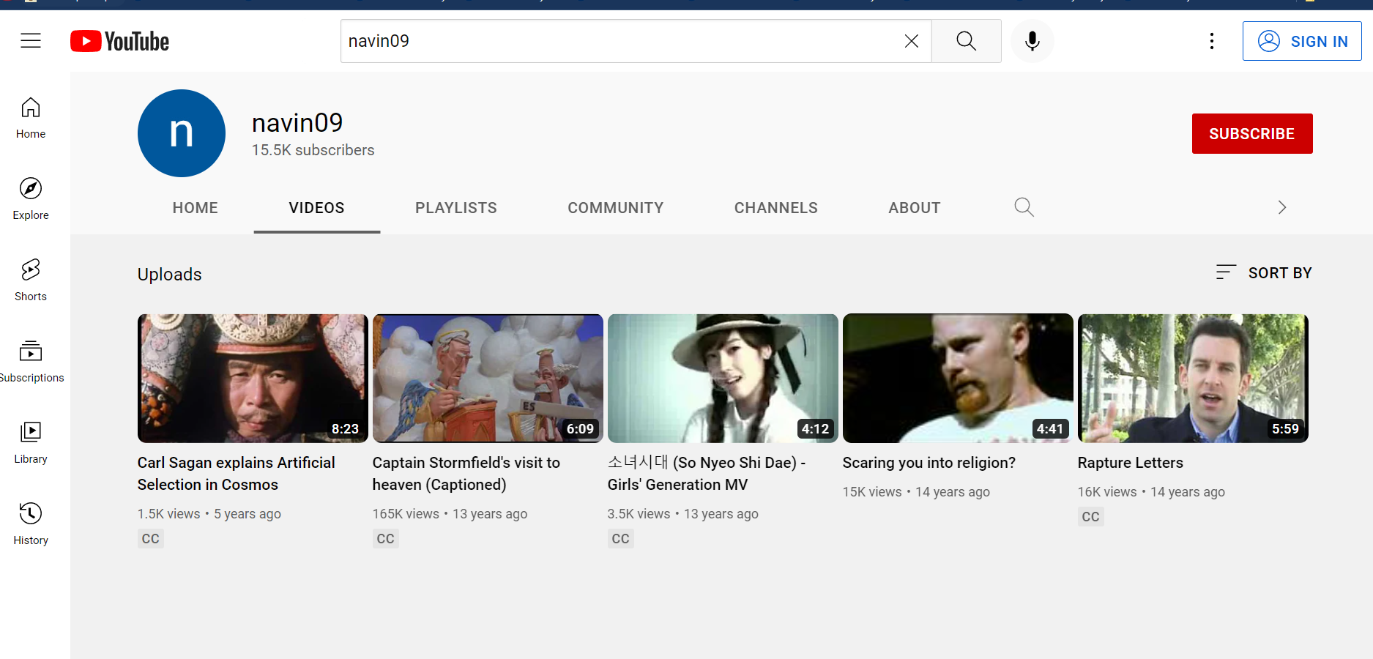This screenshot has width=1373, height=659.
Task: Click the YouTube logo
Action: pyautogui.click(x=119, y=41)
